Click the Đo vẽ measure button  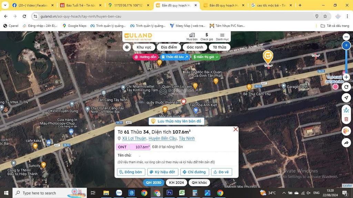coord(222,172)
